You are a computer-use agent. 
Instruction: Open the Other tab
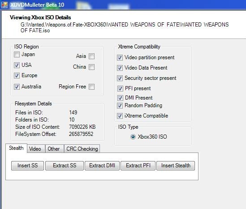[55, 149]
